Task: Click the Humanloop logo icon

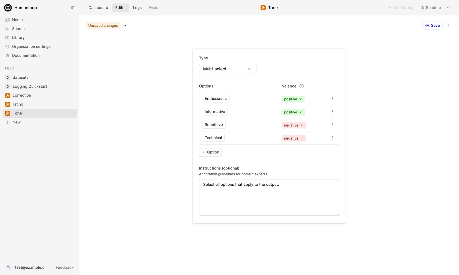Action: click(x=8, y=8)
